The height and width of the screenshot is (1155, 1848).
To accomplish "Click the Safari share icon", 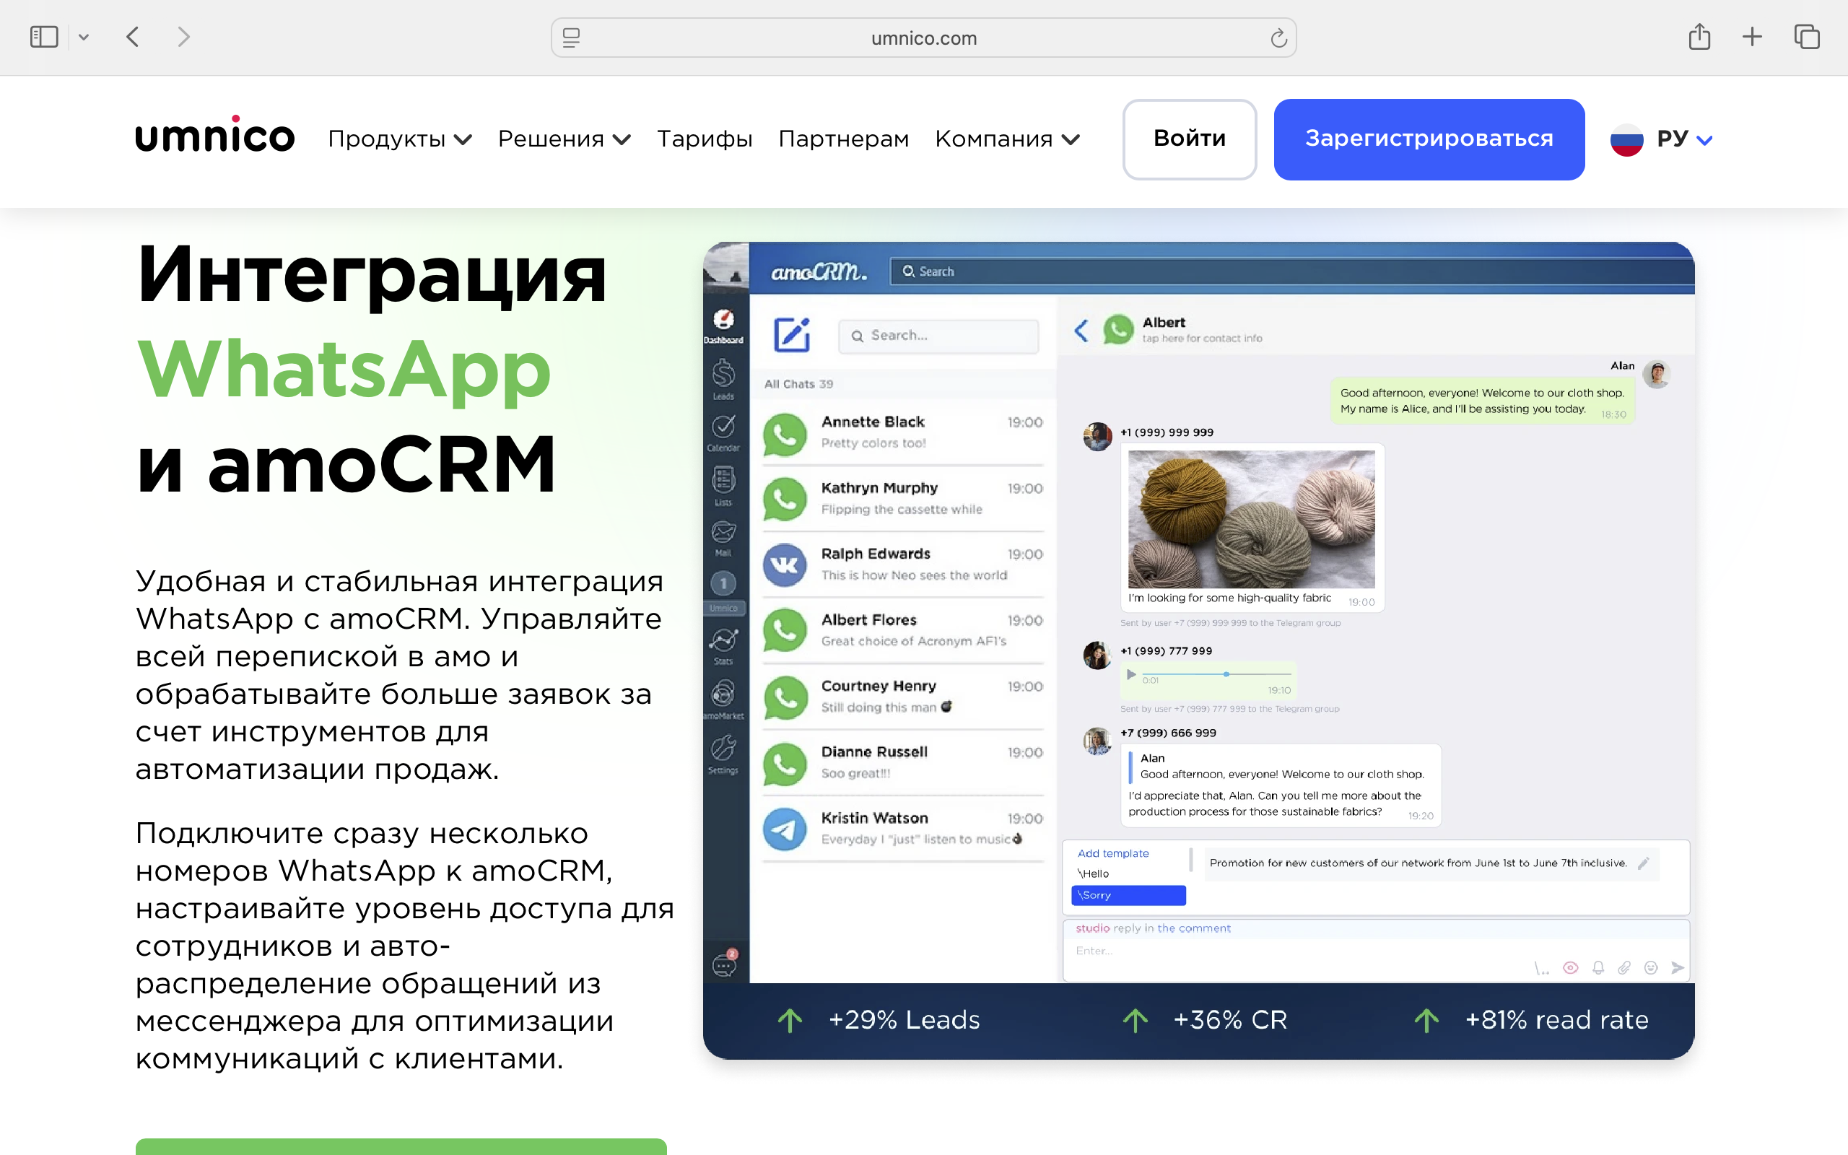I will tap(1699, 37).
